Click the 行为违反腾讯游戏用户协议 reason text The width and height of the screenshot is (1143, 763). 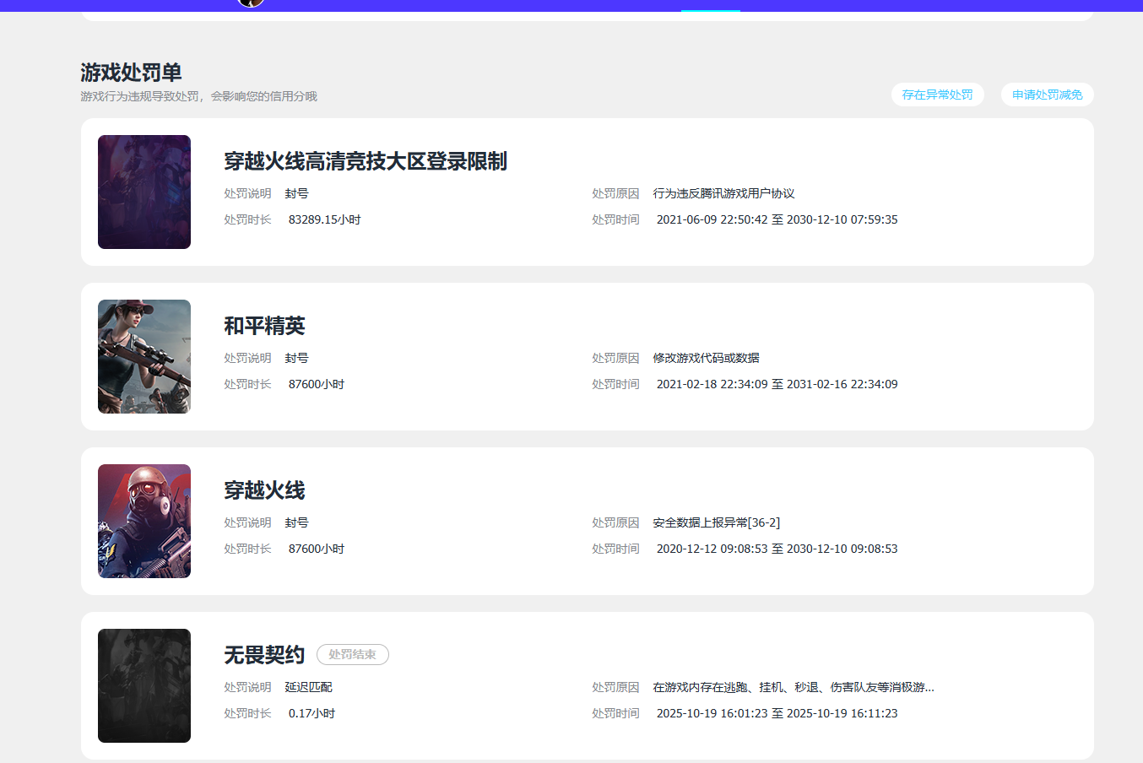(723, 193)
